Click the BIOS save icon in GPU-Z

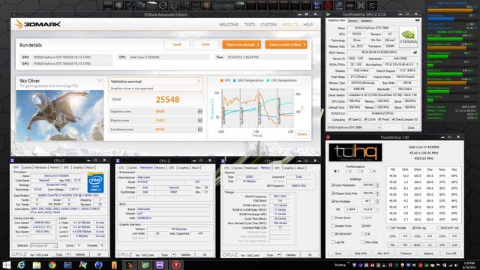pos(415,52)
